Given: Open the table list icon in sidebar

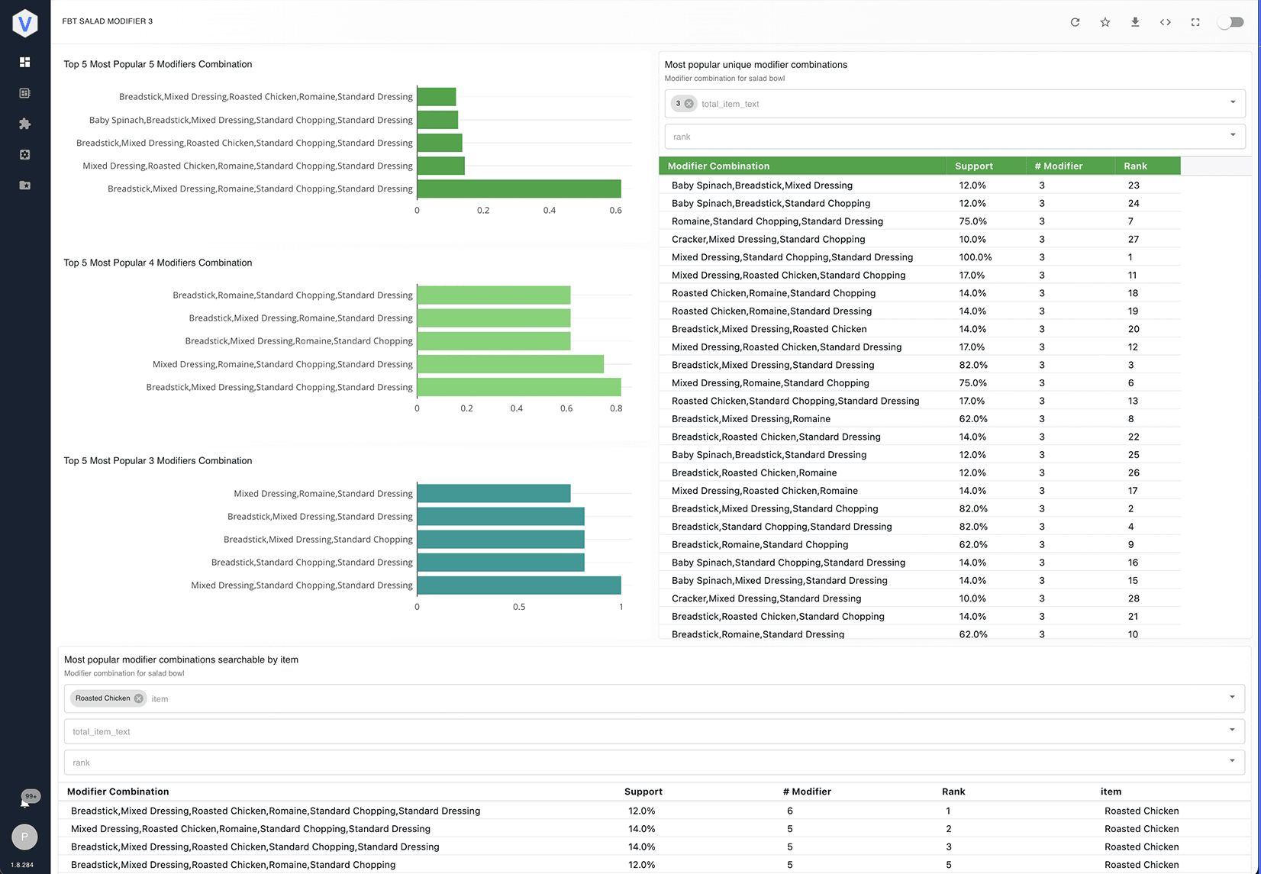Looking at the screenshot, I should (25, 93).
